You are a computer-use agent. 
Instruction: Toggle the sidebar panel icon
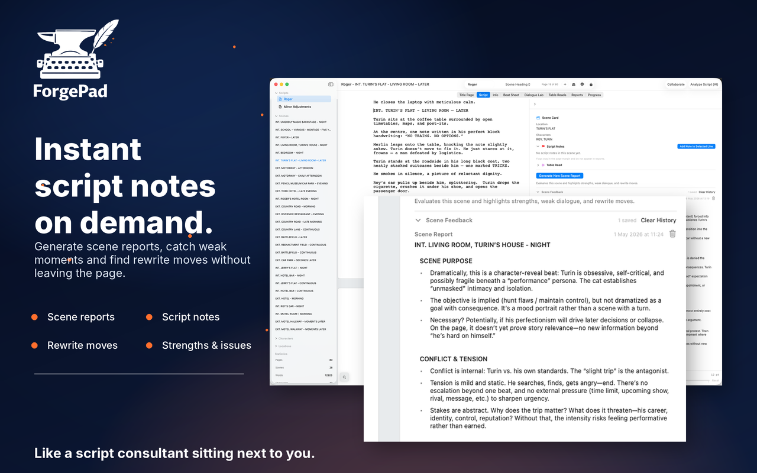click(331, 85)
